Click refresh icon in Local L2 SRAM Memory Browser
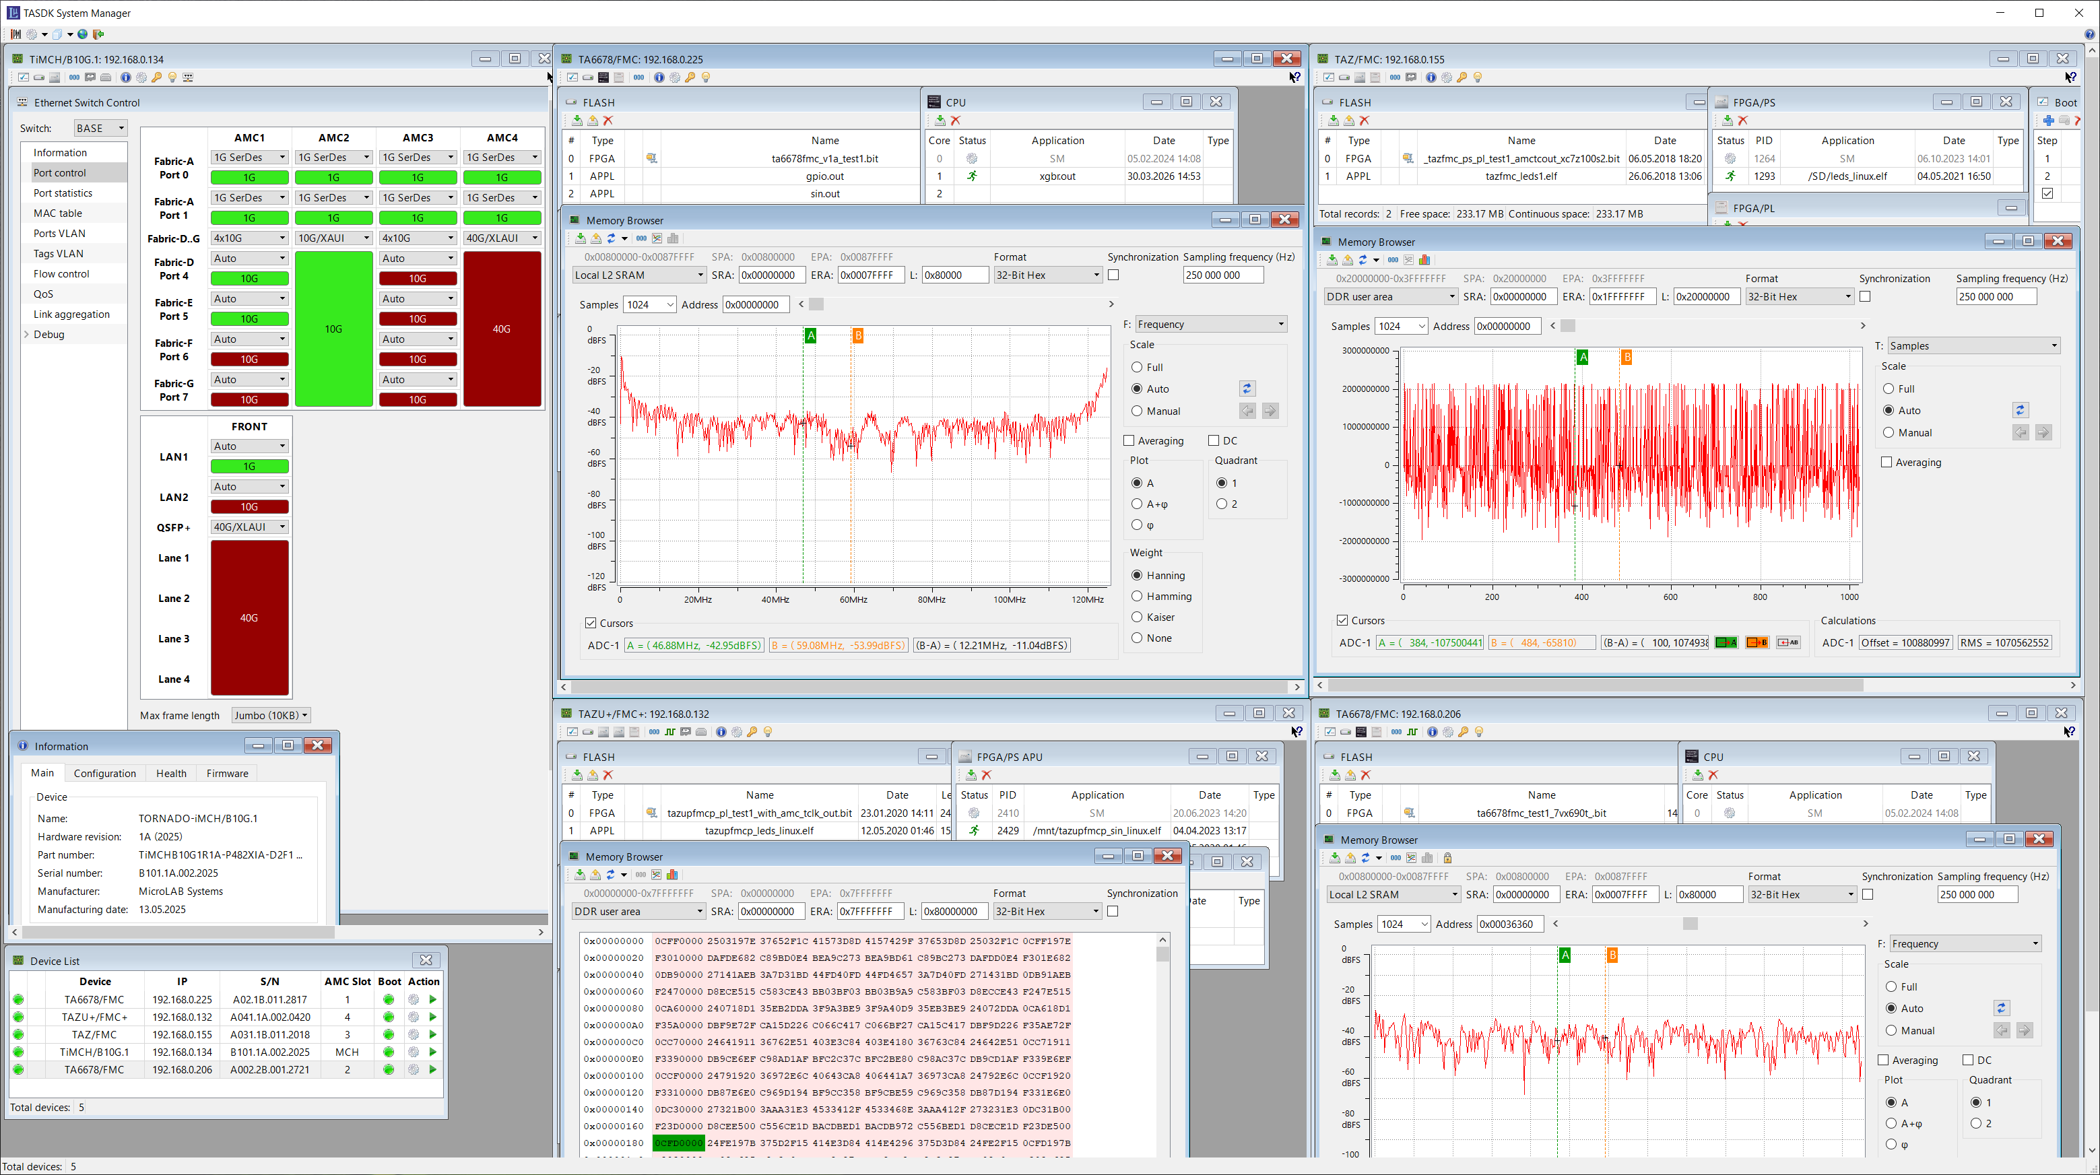This screenshot has width=2100, height=1175. tap(611, 239)
